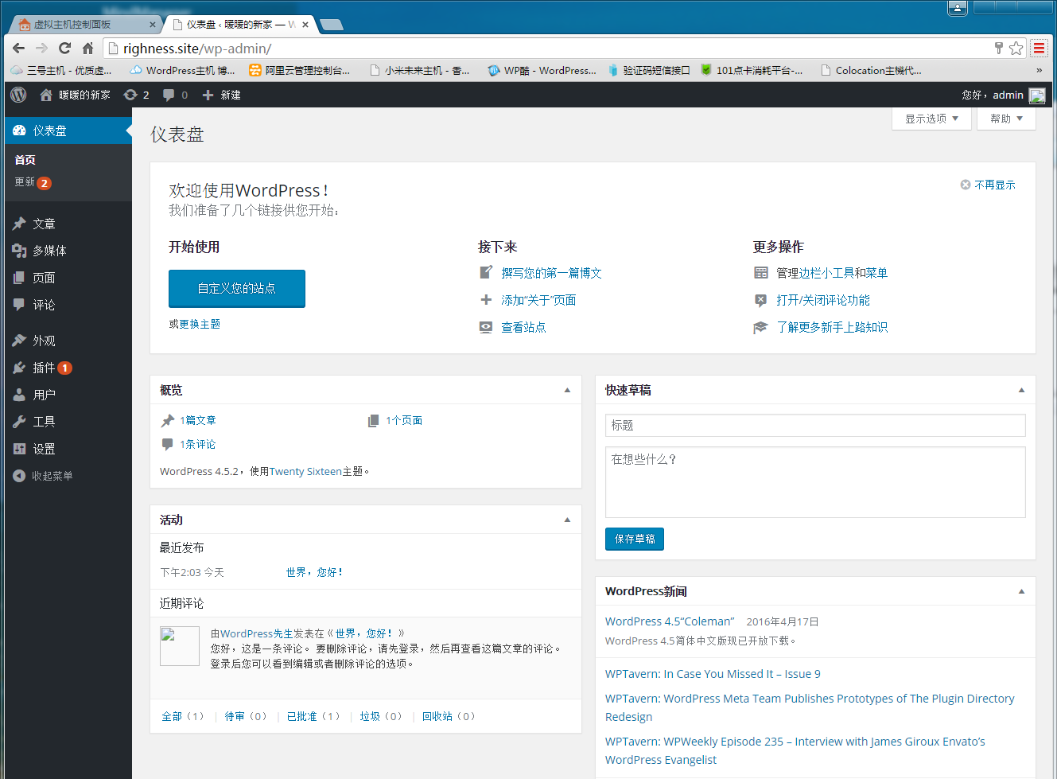The width and height of the screenshot is (1057, 779).
Task: Click the 自定义您的站点 button
Action: point(237,288)
